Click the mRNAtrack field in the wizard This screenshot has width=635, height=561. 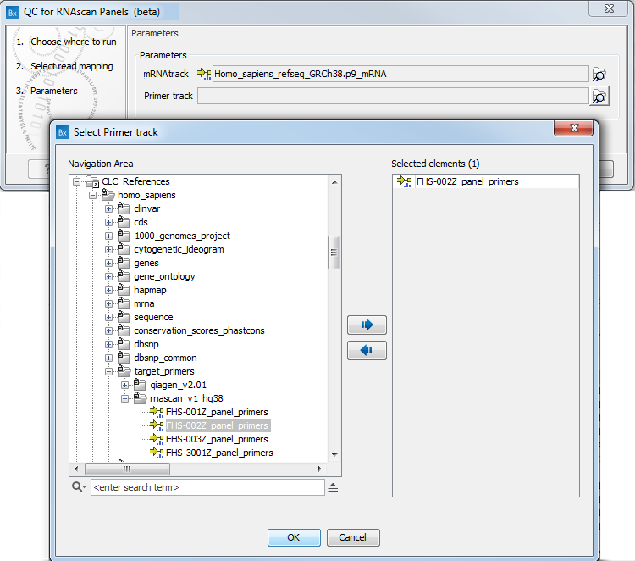pyautogui.click(x=400, y=74)
